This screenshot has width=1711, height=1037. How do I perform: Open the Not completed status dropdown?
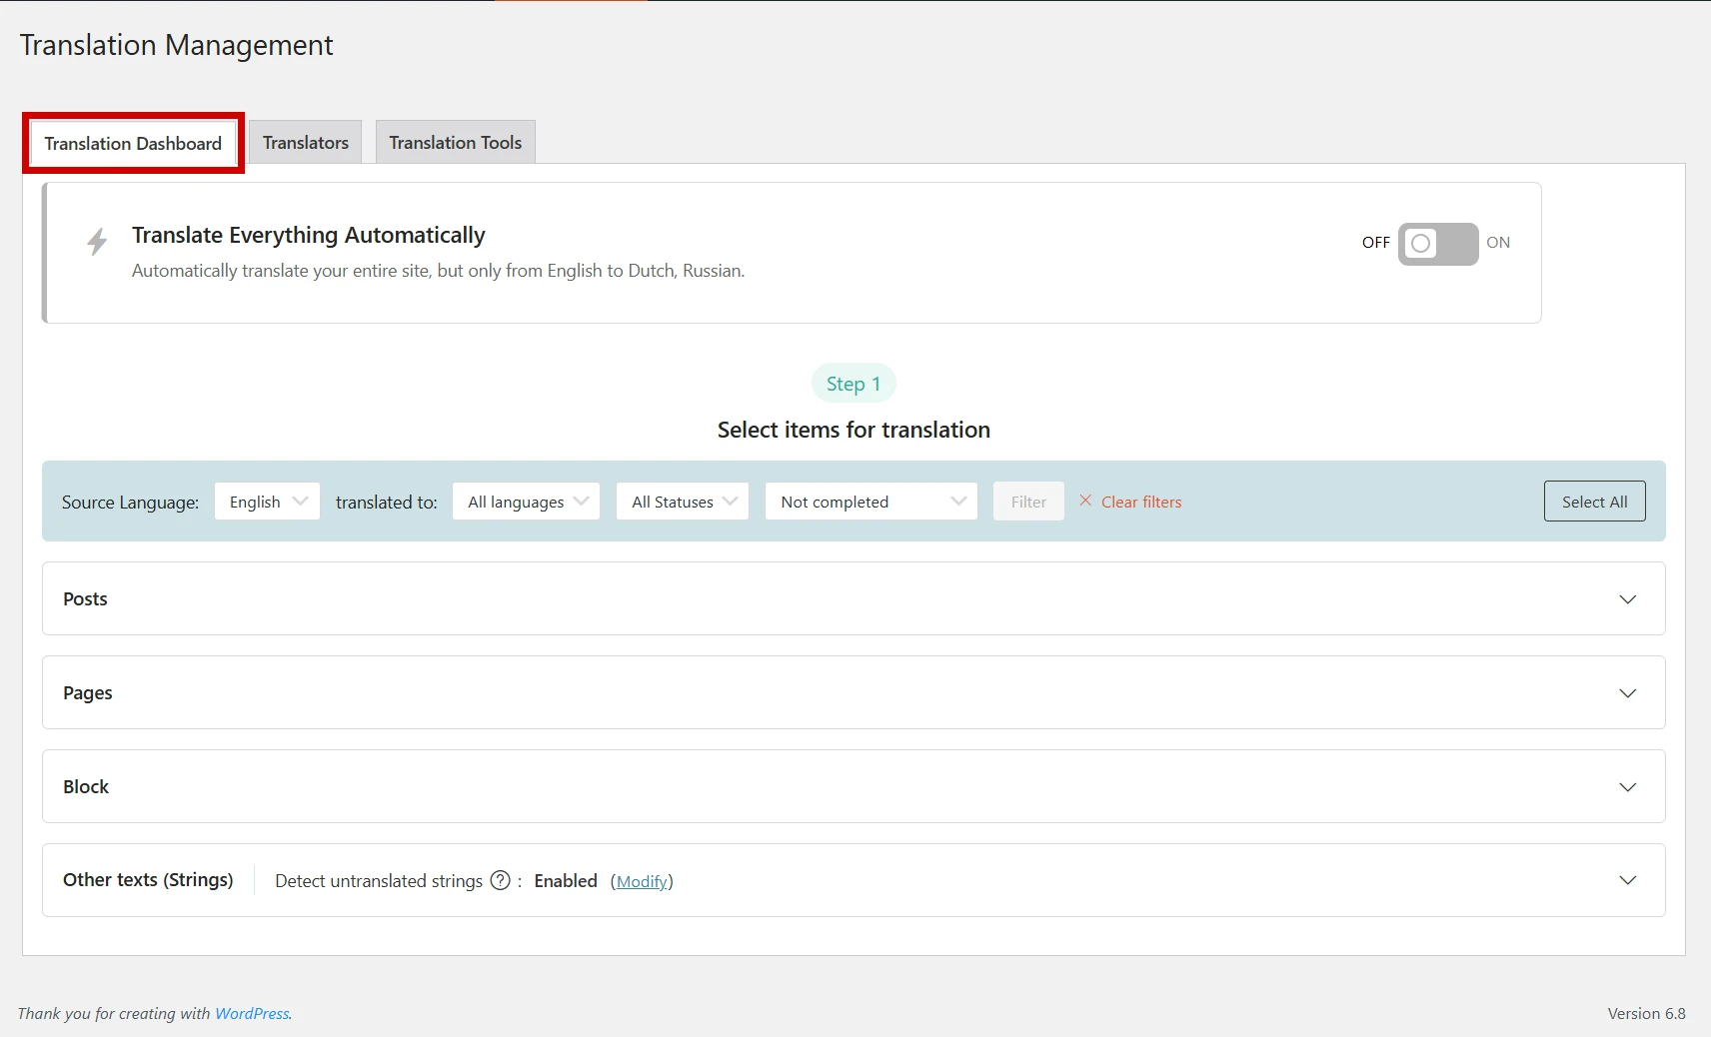[x=870, y=501]
